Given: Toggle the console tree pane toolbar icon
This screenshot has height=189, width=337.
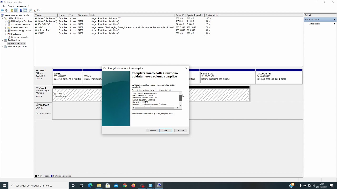Looking at the screenshot, I should pos(16,10).
